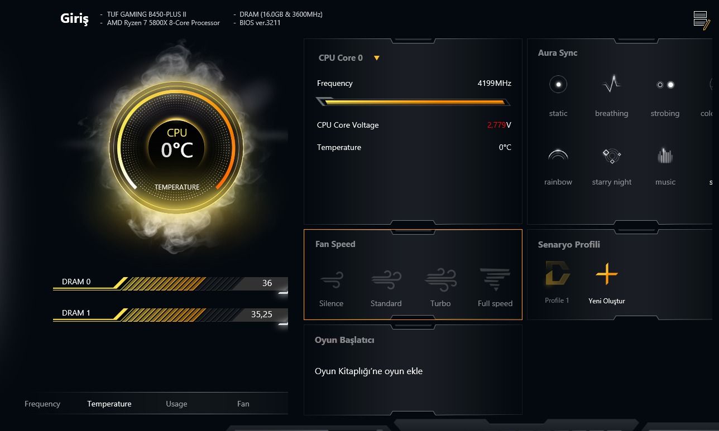Click the "BIOS ver.3211" text
This screenshot has width=719, height=431.
(x=260, y=23)
